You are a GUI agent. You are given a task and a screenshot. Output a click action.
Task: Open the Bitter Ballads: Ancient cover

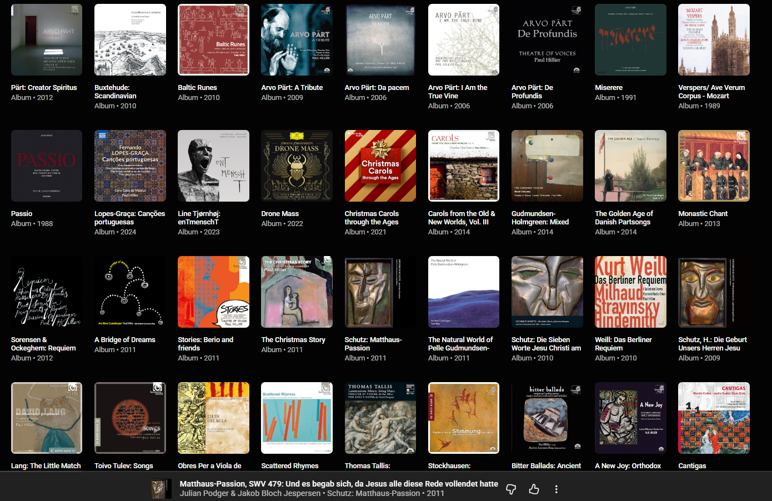tap(547, 418)
